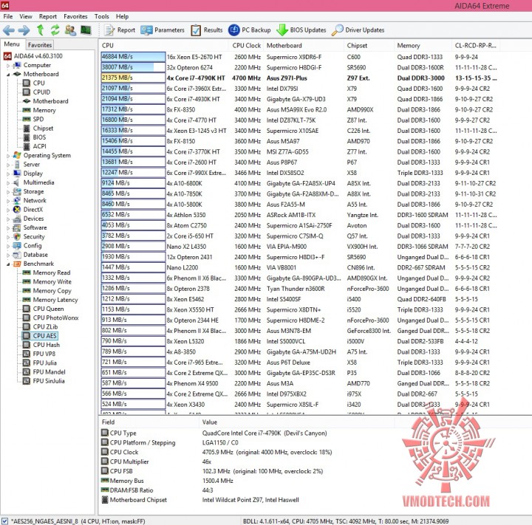Open the Favorites menu
532x525 pixels.
click(x=75, y=16)
